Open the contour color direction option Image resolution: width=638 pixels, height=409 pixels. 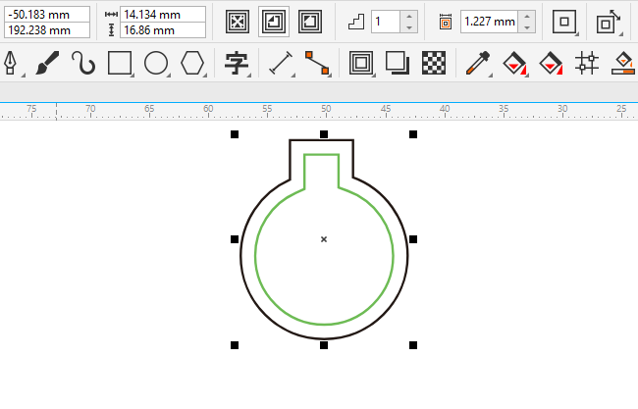coord(609,22)
